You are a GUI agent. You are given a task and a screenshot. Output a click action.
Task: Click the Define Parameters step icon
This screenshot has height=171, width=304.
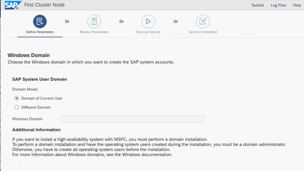[40, 21]
